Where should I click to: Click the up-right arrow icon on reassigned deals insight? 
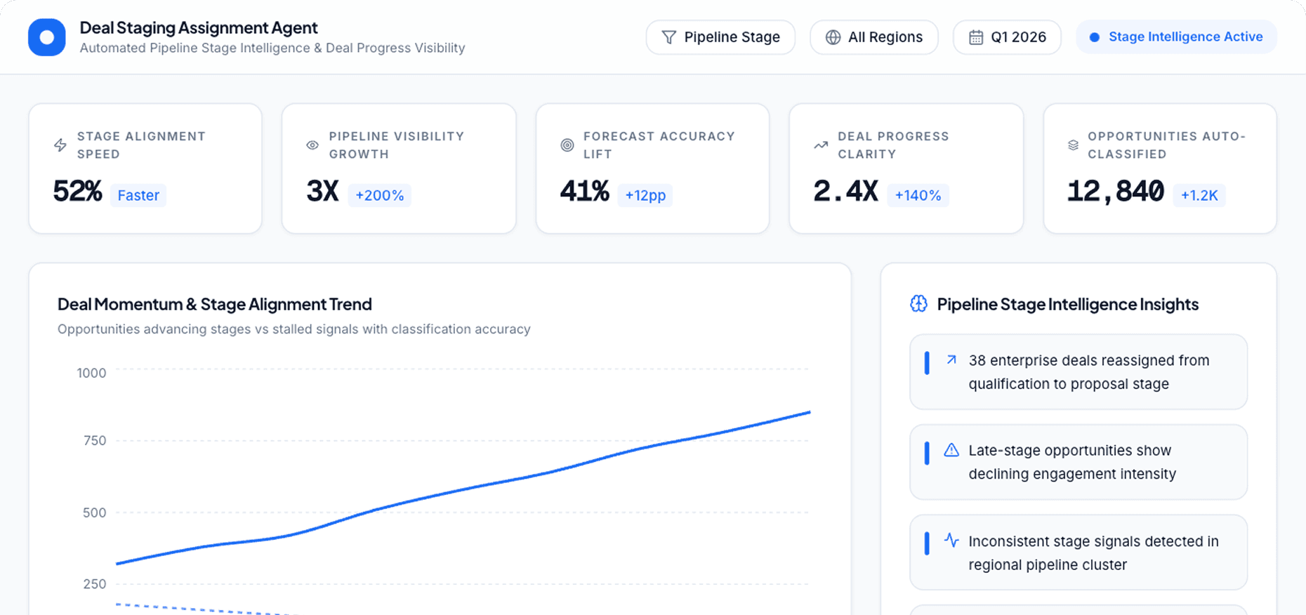(x=951, y=360)
